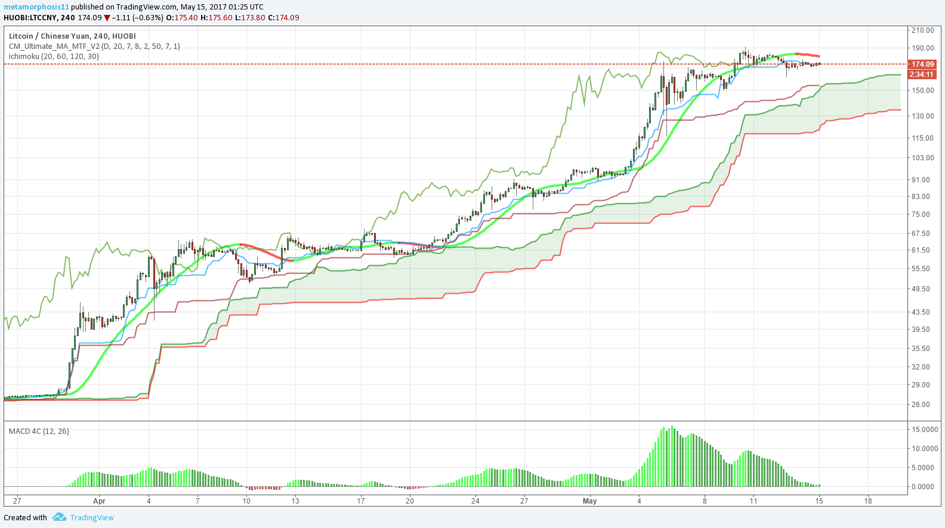Click the Apr date axis label
The height and width of the screenshot is (528, 945).
99,501
